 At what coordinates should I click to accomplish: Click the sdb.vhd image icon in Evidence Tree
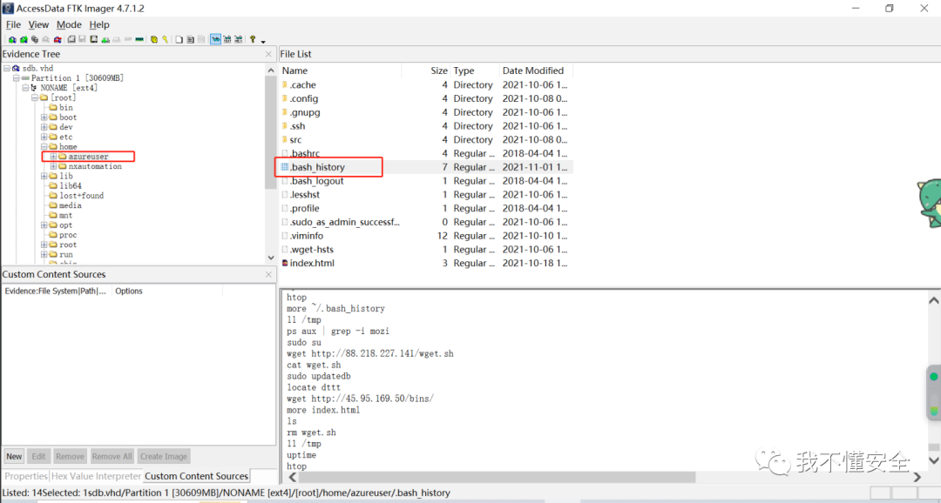coord(16,69)
